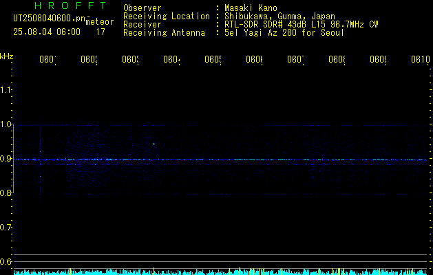This screenshot has width=433, height=275.
Task: Click 5el Yagi Az 280 for Seoul text
Action: tap(284, 33)
